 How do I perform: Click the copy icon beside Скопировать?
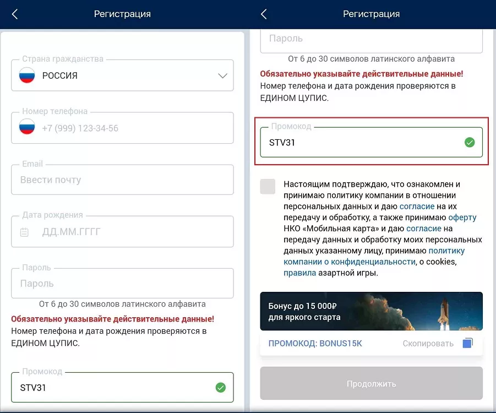pos(467,343)
